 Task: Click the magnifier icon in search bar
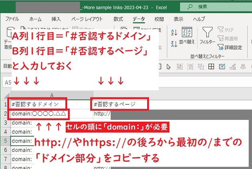coord(190,7)
